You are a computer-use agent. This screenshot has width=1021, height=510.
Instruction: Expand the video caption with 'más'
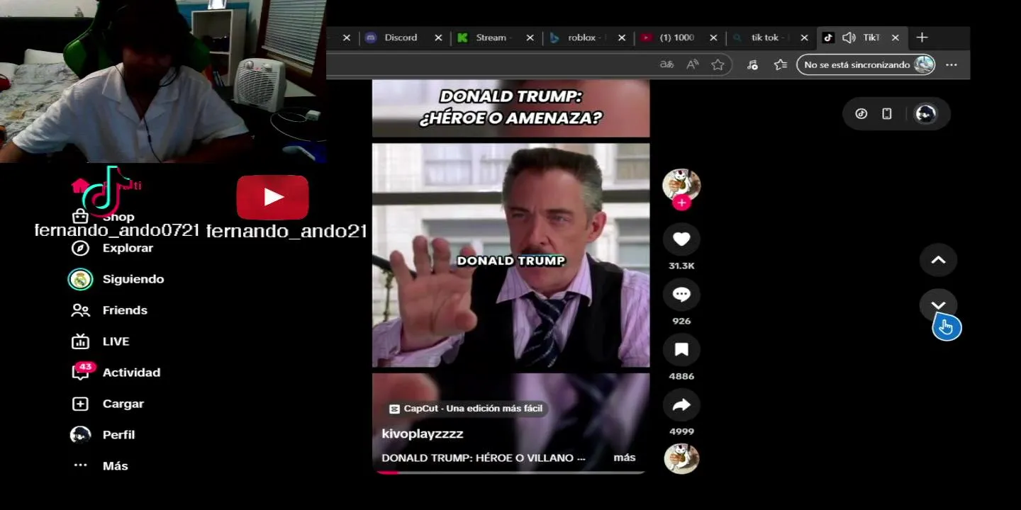(x=625, y=458)
